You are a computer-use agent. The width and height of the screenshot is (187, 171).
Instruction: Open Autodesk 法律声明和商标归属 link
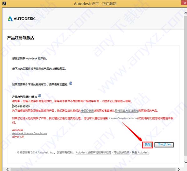click(x=93, y=152)
